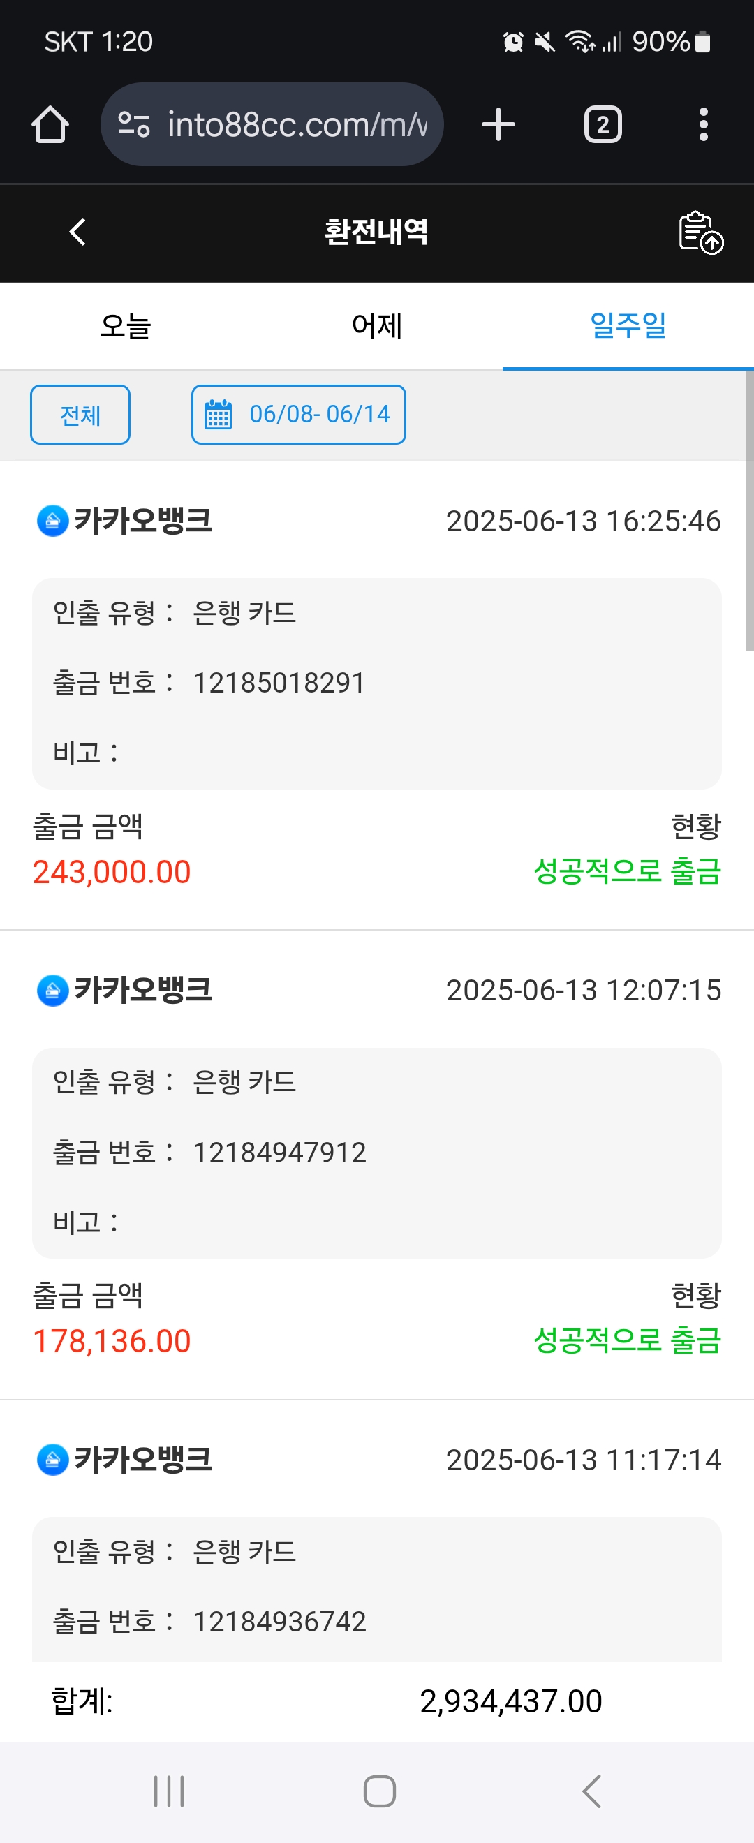Open the 전체 filter dropdown
Image resolution: width=754 pixels, height=1843 pixels.
(x=80, y=414)
